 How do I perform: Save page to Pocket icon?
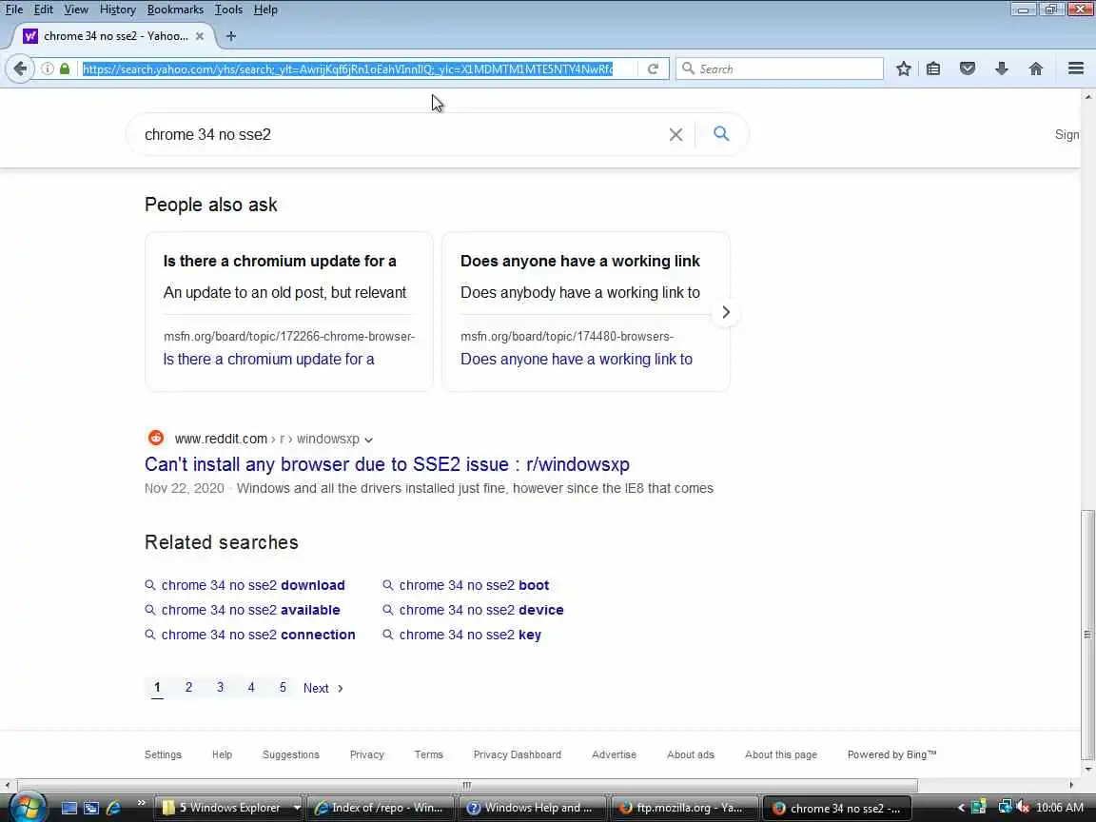click(x=968, y=68)
